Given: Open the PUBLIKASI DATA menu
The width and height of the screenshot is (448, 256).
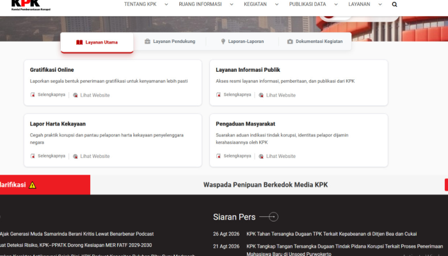Looking at the screenshot, I should coord(307,4).
